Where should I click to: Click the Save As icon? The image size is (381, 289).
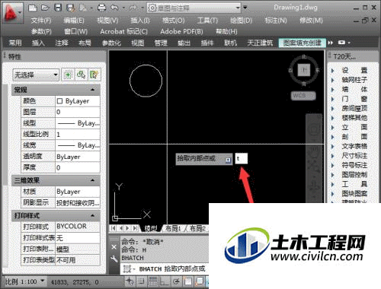click(x=70, y=8)
